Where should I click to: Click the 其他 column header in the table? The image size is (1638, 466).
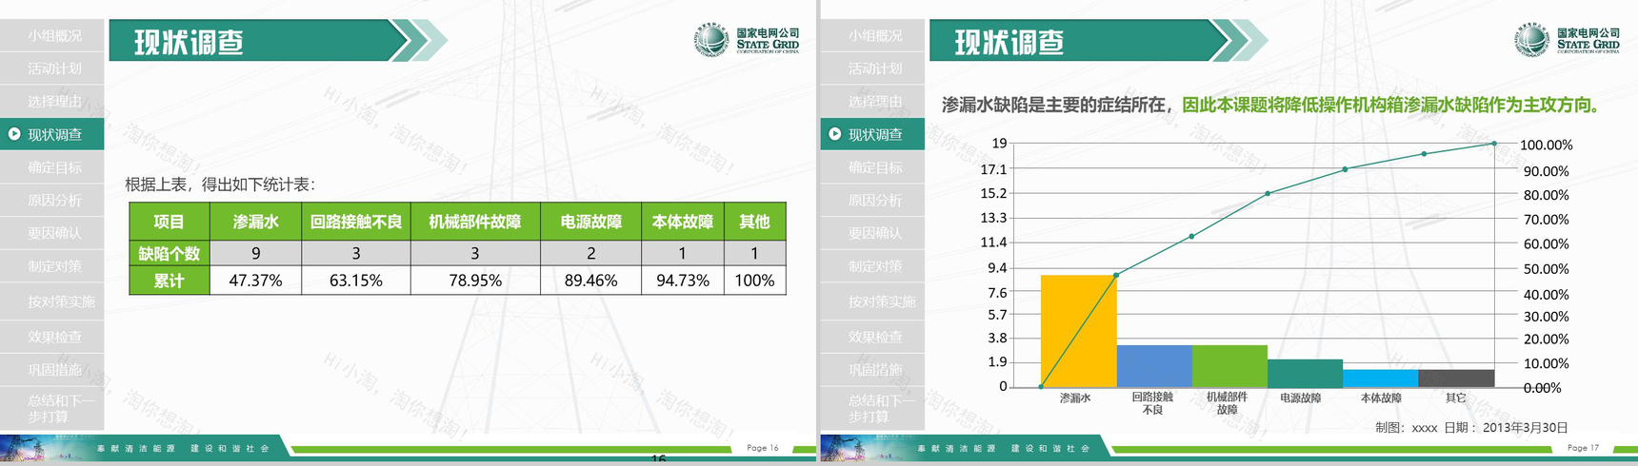tap(755, 222)
